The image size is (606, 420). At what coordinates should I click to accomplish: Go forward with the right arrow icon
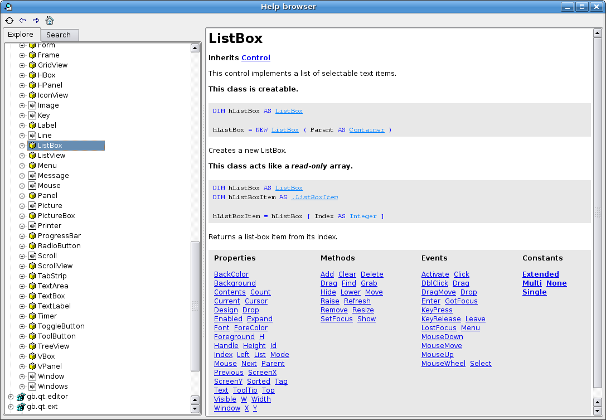[36, 21]
